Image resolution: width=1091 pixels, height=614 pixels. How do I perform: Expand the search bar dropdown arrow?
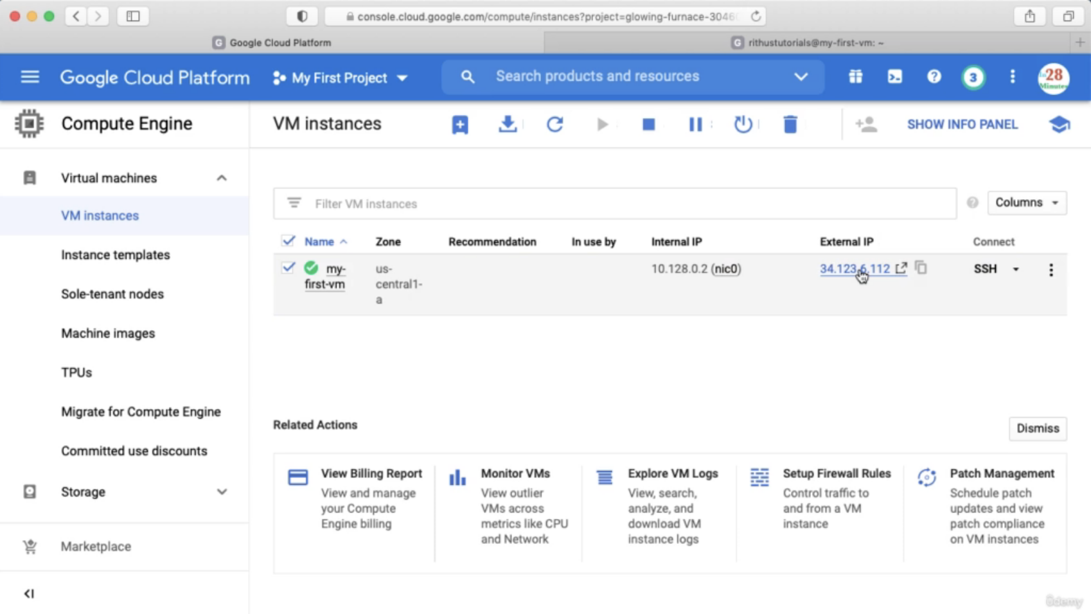[801, 77]
